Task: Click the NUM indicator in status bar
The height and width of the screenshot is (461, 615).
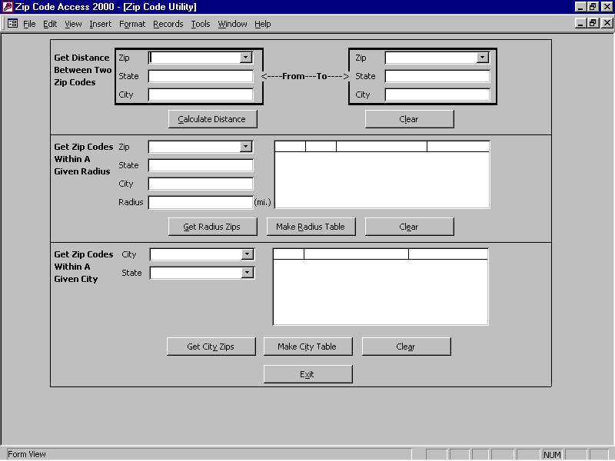Action: click(x=552, y=455)
